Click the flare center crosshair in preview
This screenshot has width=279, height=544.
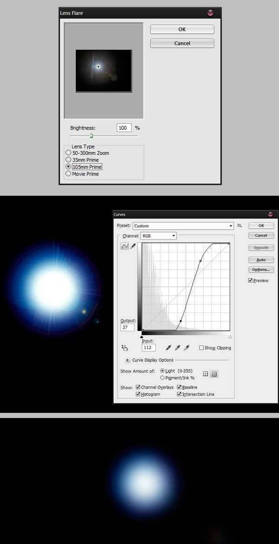coord(99,66)
